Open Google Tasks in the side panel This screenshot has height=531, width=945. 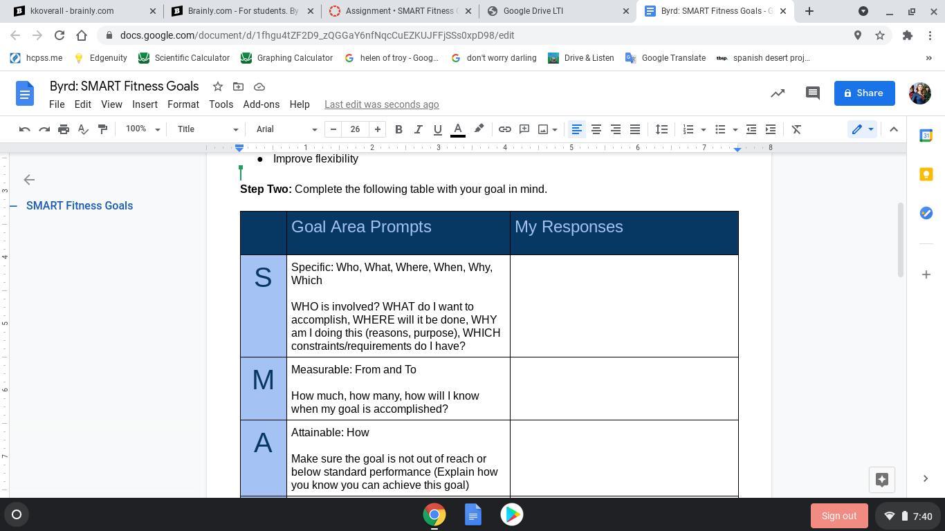pyautogui.click(x=926, y=213)
